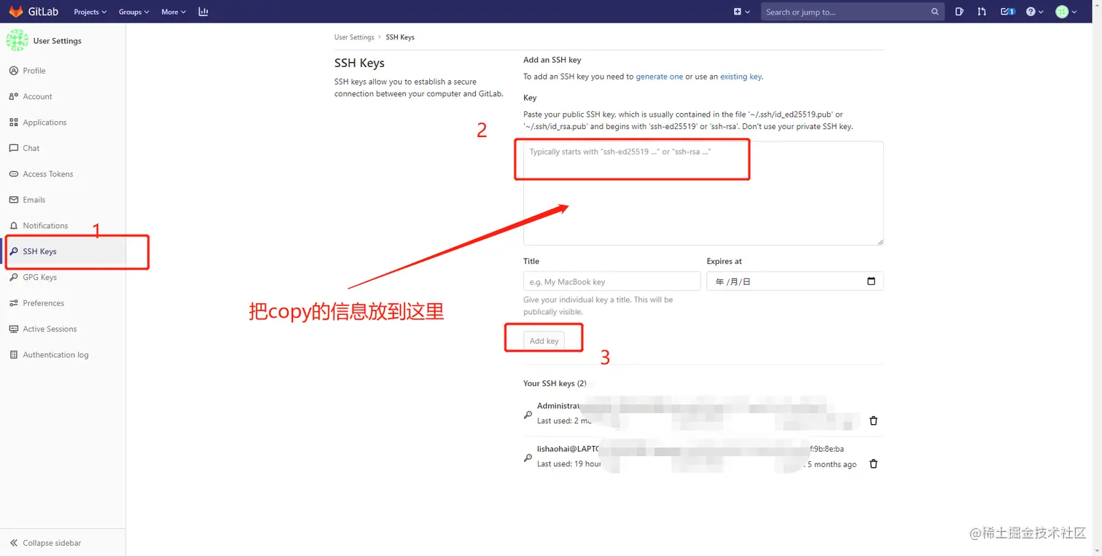Click the "Your SSH keys (2)" heading
The image size is (1102, 556).
pyautogui.click(x=555, y=383)
